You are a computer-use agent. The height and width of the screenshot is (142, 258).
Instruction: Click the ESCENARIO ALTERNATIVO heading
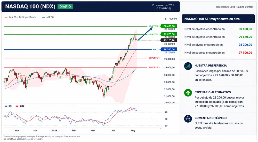(x=213, y=92)
